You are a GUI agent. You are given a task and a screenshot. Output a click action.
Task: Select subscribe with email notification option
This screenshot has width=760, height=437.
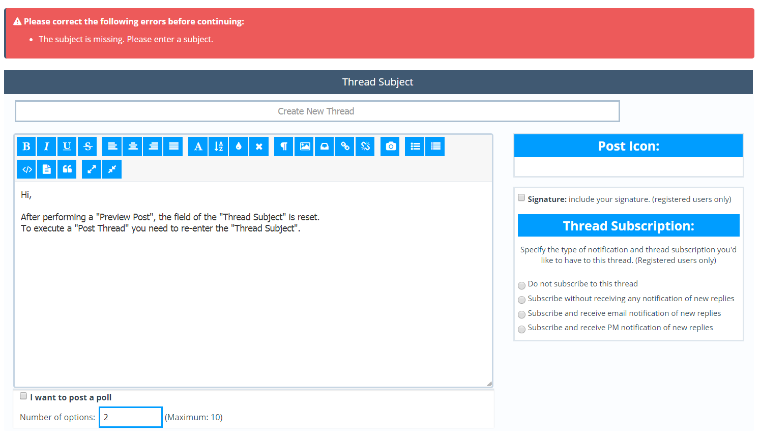coord(521,314)
